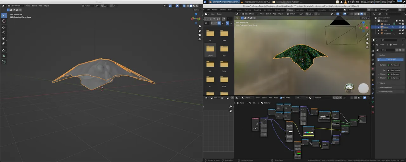Switch Shading viewport to solid shading mode
The width and height of the screenshot is (406, 162).
(358, 14)
